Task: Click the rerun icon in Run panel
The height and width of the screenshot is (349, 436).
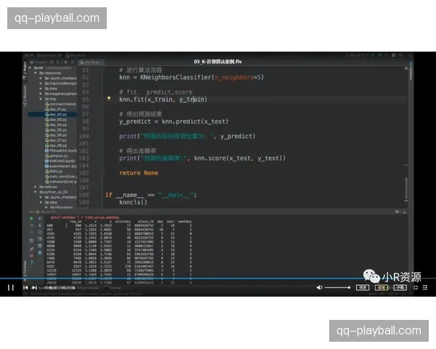Action: [x=30, y=218]
